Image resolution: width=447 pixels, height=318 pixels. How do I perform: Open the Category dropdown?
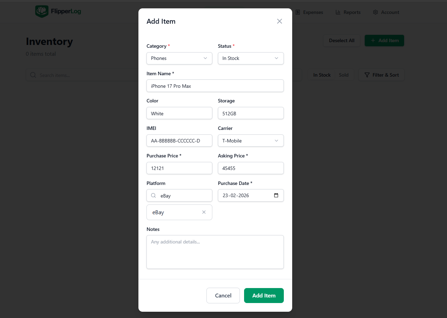point(179,58)
